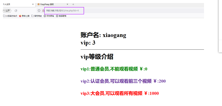Open the 新手上路 Firefox bookmark
Viewport: 222px width, 106px height.
24,16
